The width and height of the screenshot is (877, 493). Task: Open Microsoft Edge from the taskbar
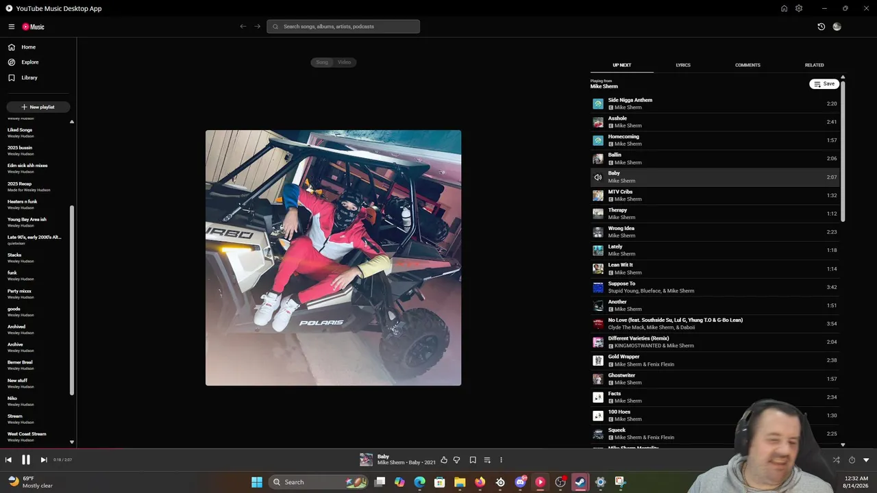(x=419, y=482)
